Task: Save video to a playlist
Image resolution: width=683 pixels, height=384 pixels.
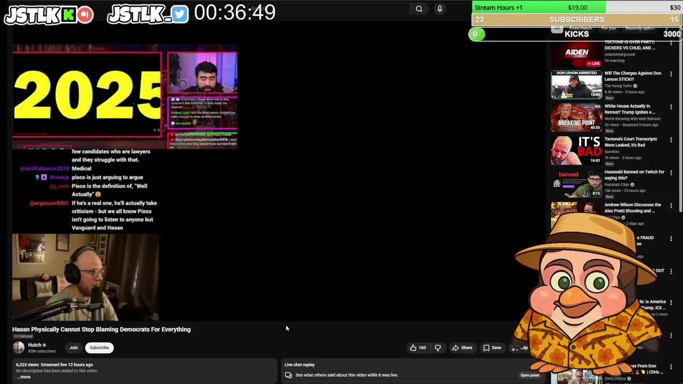Action: [x=492, y=348]
